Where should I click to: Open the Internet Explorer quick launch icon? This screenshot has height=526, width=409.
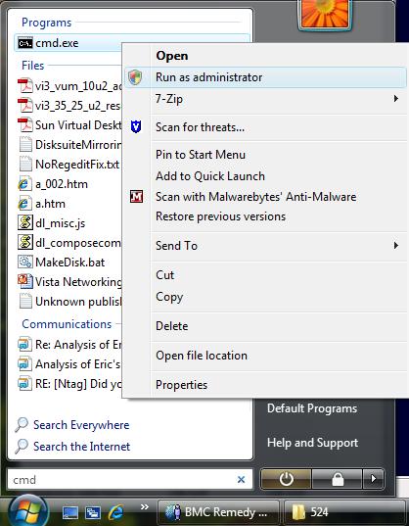click(115, 511)
